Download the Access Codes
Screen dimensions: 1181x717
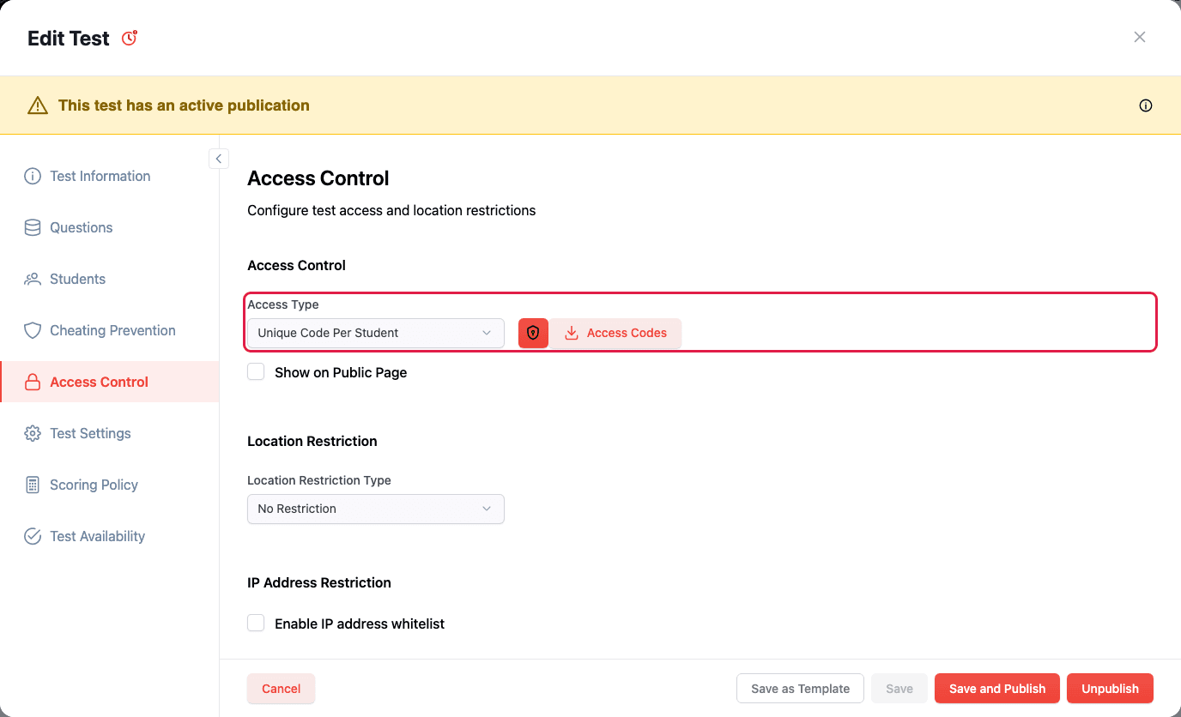point(615,333)
